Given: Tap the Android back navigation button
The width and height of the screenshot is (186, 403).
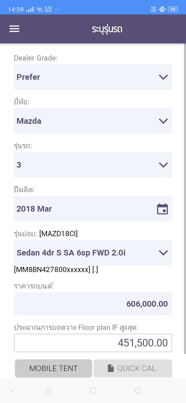Looking at the screenshot, I should (x=137, y=391).
